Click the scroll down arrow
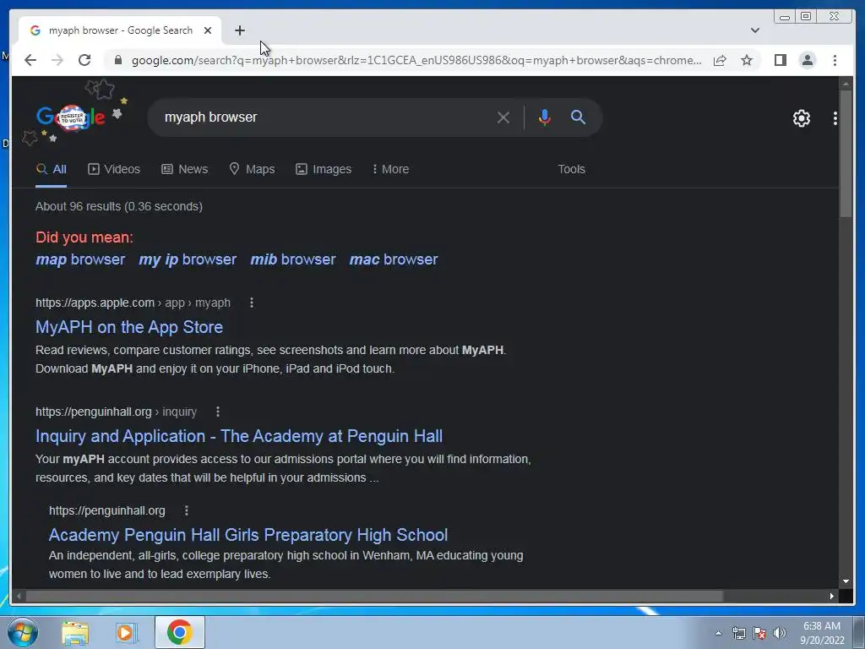 click(846, 581)
